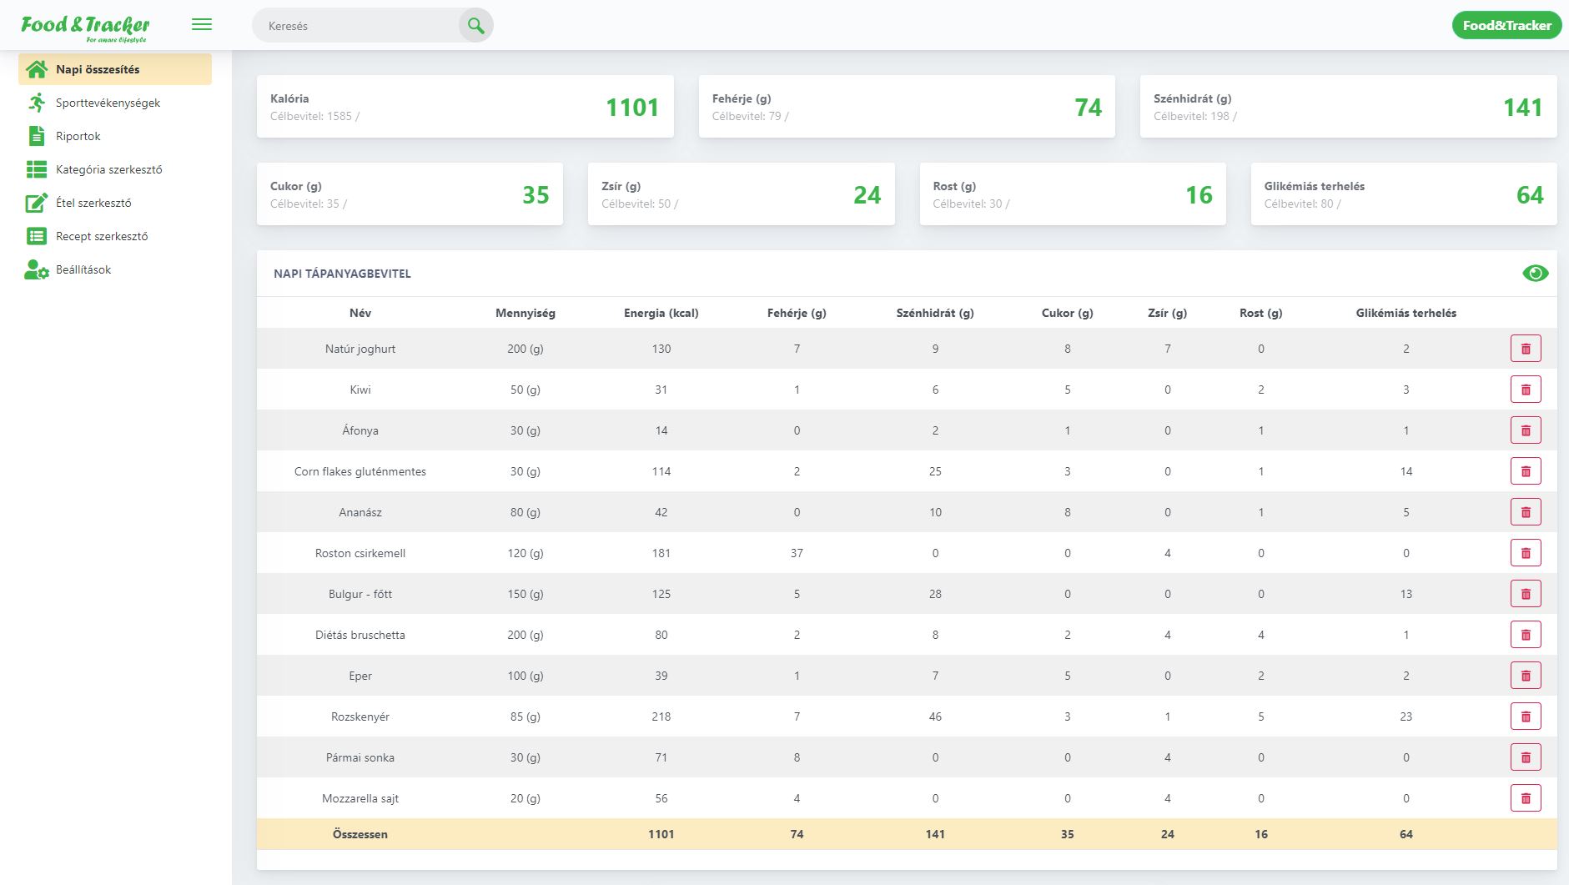The width and height of the screenshot is (1569, 885).
Task: Click the Food&Tracker logo
Action: click(x=85, y=27)
